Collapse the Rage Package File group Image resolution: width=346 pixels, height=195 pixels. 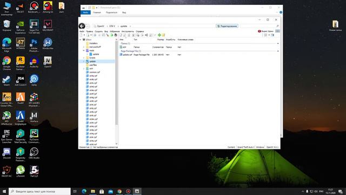(x=278, y=51)
